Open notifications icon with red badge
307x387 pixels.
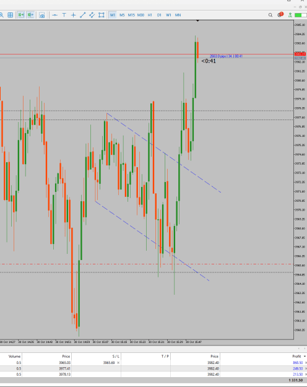[x=280, y=15]
